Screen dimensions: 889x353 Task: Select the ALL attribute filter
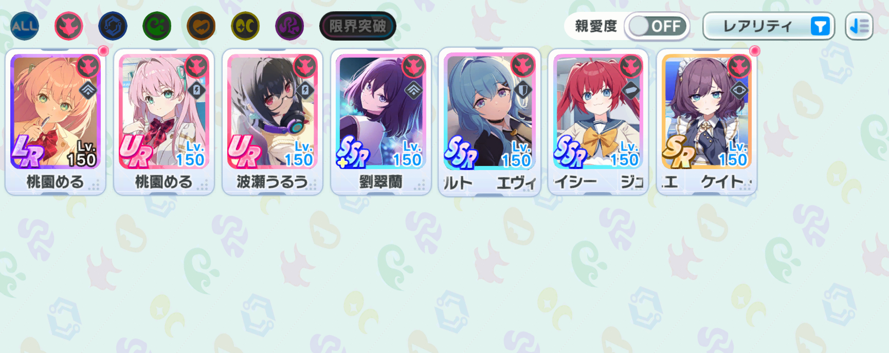tap(24, 26)
